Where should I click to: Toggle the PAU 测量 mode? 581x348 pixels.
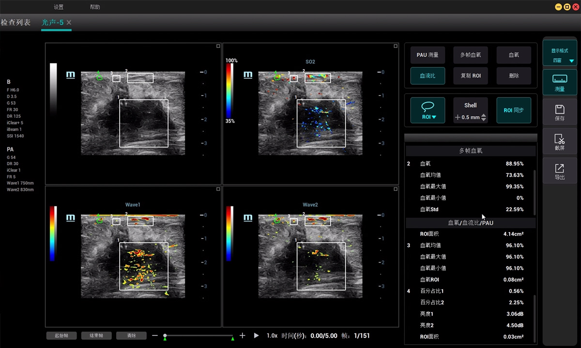click(x=428, y=55)
